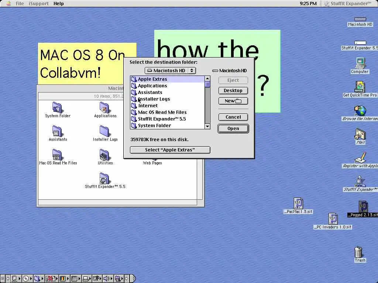Select Apple Extras in the folder list
This screenshot has height=283, width=378.
click(167, 79)
